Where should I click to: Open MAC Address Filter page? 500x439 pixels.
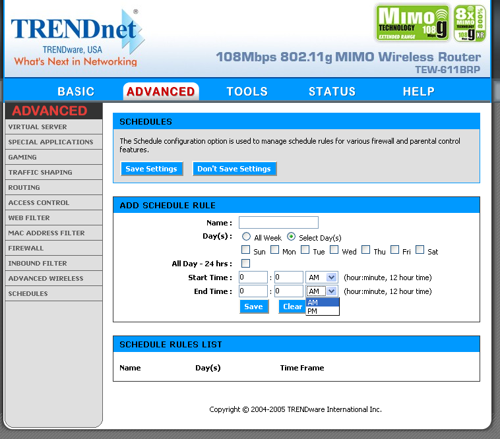[x=53, y=233]
